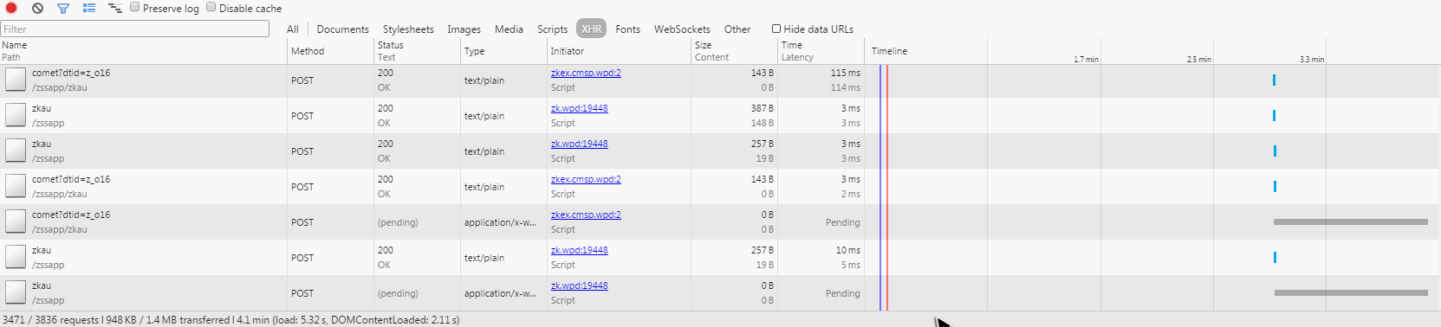Image resolution: width=1441 pixels, height=327 pixels.
Task: Focus the Filter text field
Action: point(135,29)
